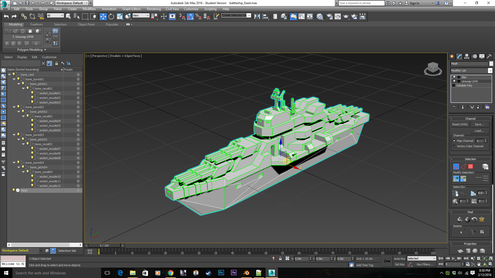This screenshot has height=278, width=495.
Task: Toggle Percent Snap in toolbar
Action: pos(198,16)
